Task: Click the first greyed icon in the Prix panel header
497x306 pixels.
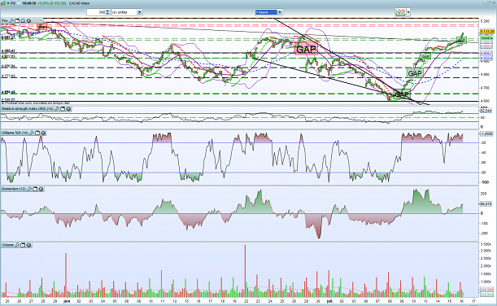Action: (34, 20)
